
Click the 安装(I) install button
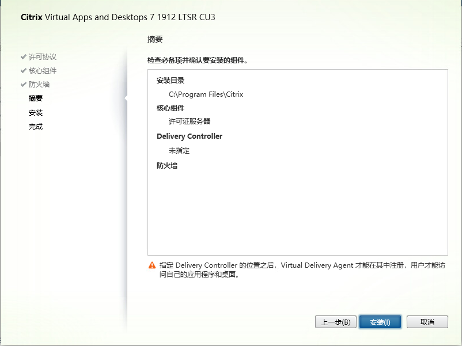point(380,322)
